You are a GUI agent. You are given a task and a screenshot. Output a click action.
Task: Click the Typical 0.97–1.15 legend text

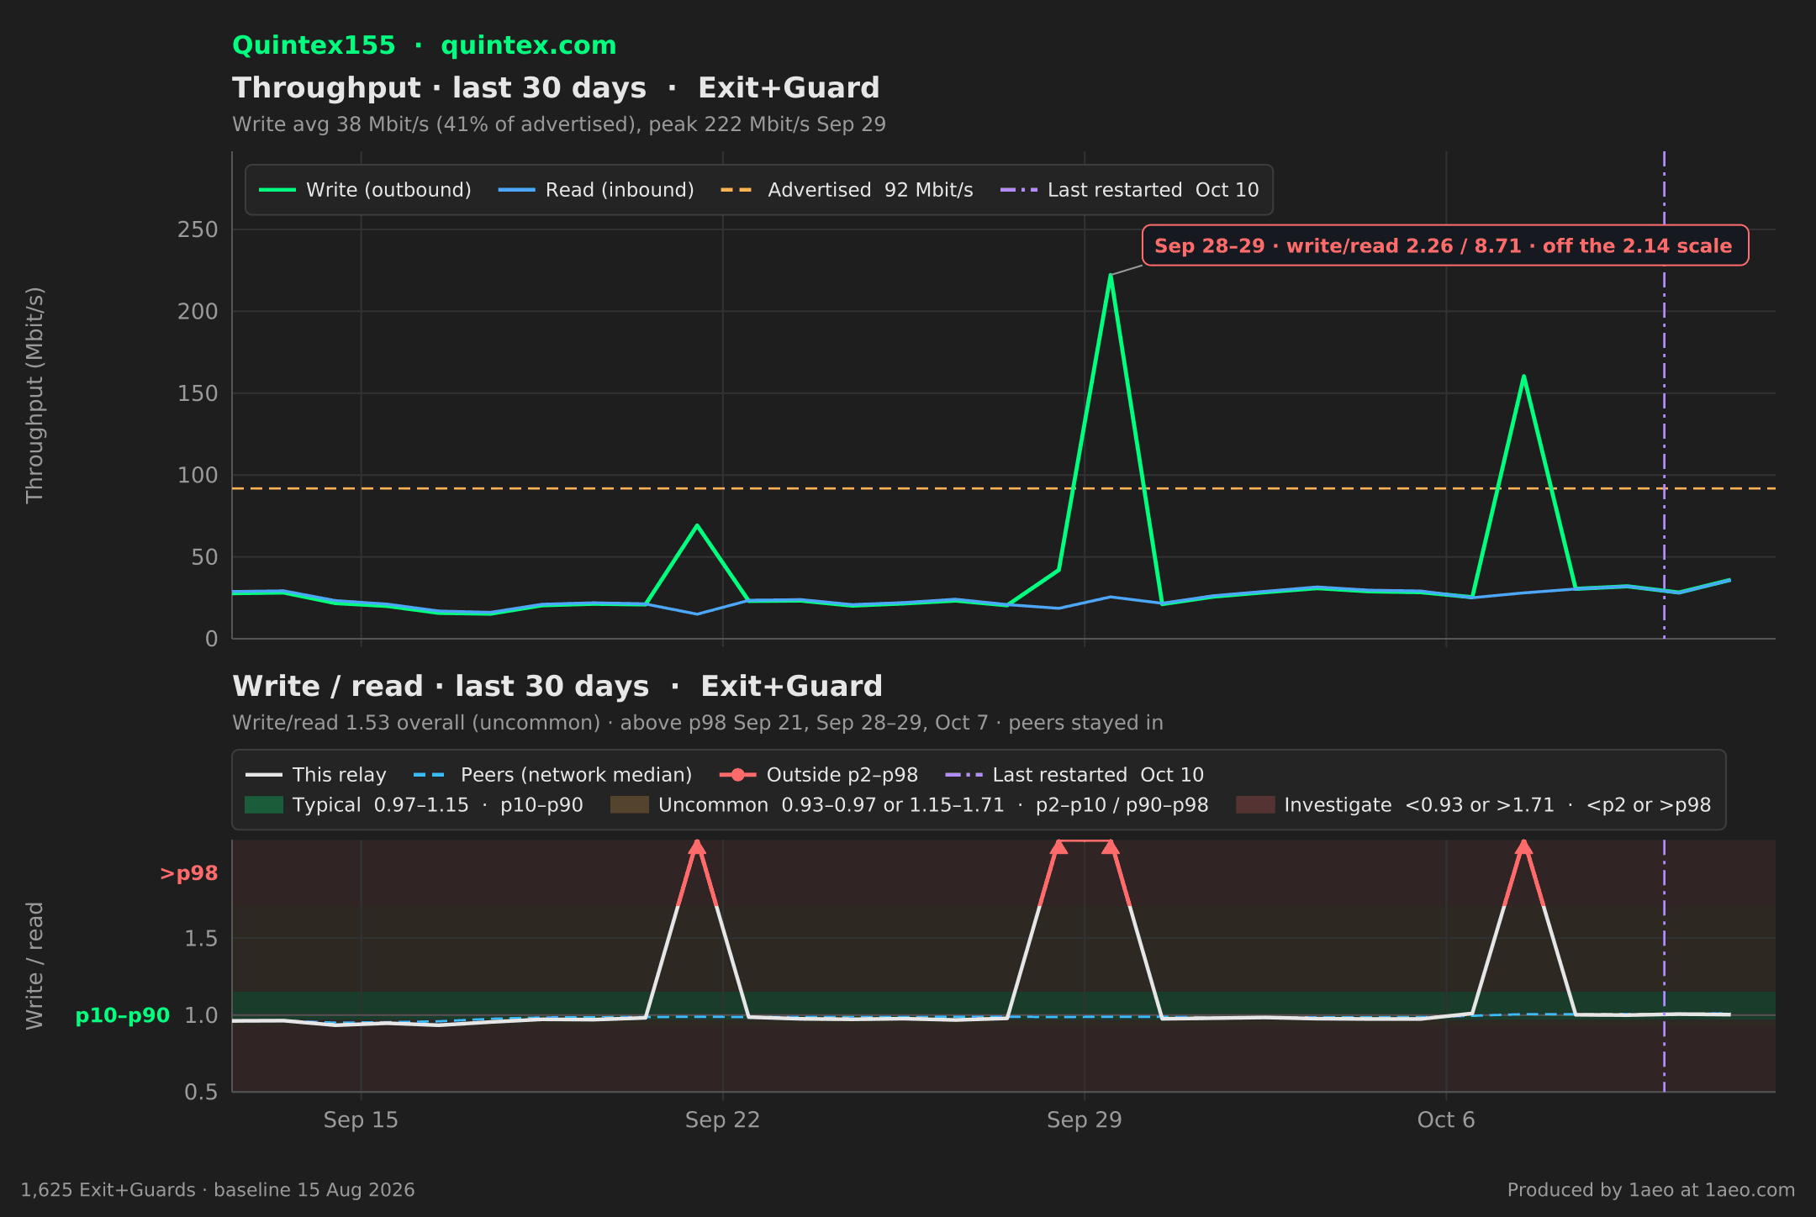pos(438,805)
